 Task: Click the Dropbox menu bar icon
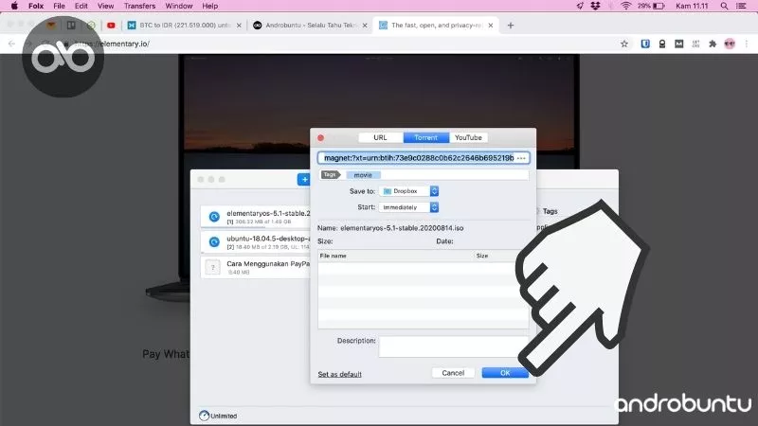(x=596, y=6)
